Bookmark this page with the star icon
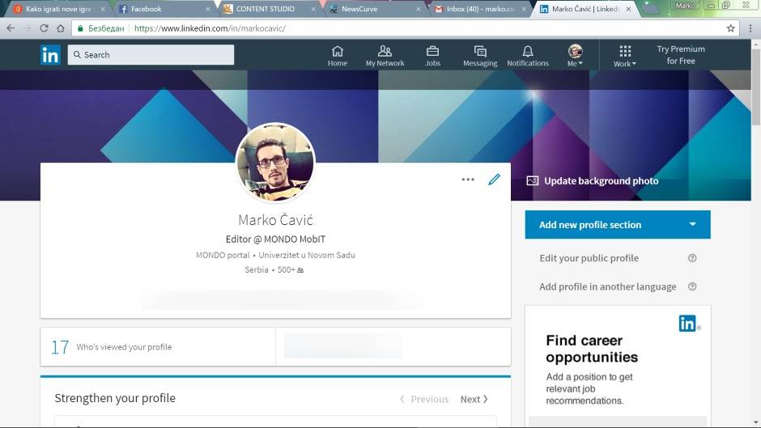The image size is (761, 428). [730, 28]
